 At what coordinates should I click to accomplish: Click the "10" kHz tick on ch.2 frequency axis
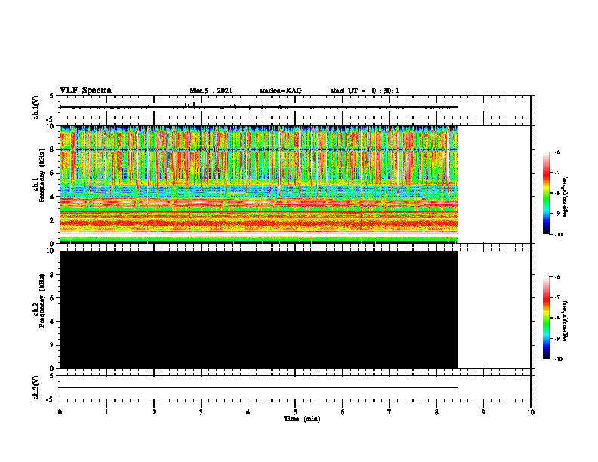pos(51,251)
